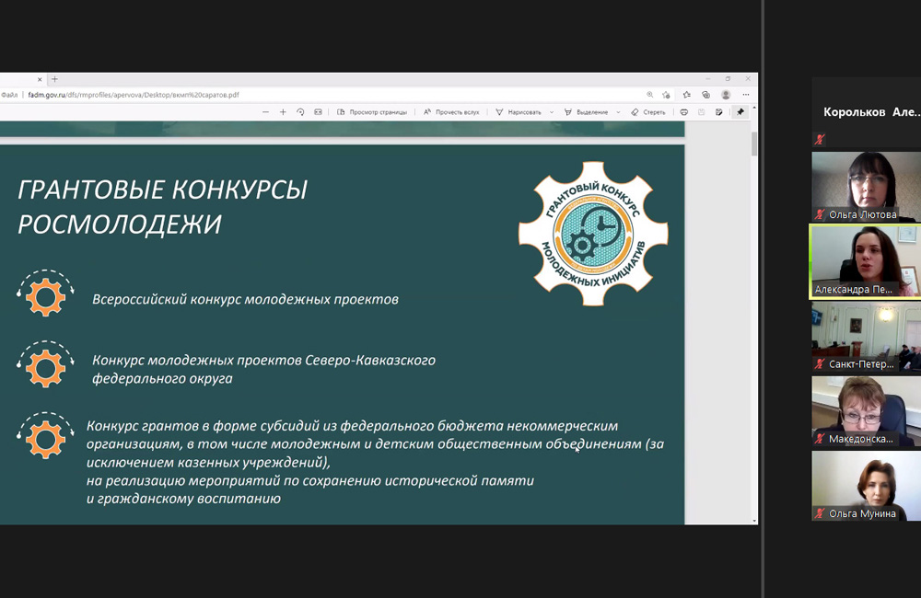This screenshot has width=921, height=598.
Task: Close the current browser tab
Action: click(40, 79)
